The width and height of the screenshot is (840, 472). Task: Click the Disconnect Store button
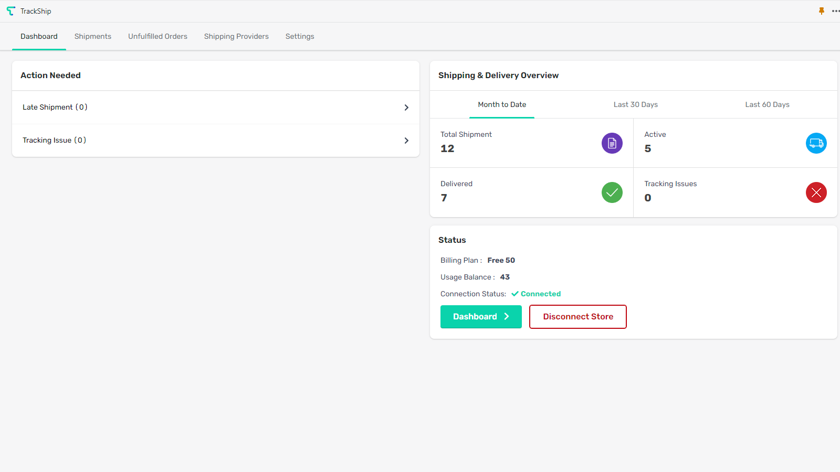(577, 316)
